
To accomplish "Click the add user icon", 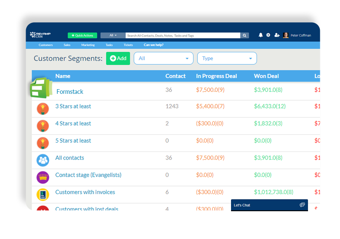I will [x=277, y=35].
